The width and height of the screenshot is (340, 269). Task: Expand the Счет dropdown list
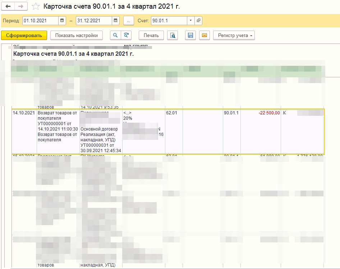tap(190, 21)
